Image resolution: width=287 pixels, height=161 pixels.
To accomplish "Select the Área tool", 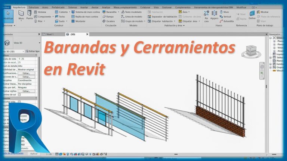I will 183,12.
